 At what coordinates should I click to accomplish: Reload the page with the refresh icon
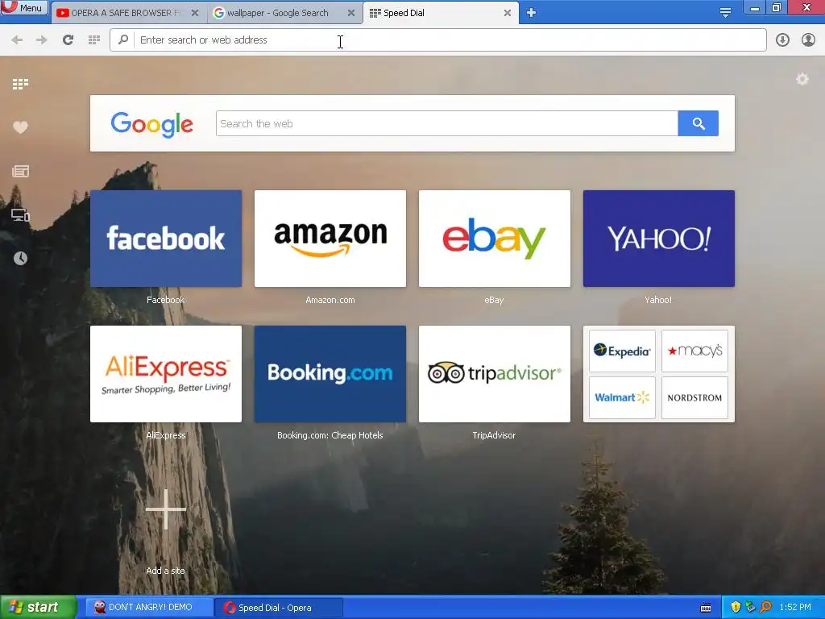[x=68, y=40]
